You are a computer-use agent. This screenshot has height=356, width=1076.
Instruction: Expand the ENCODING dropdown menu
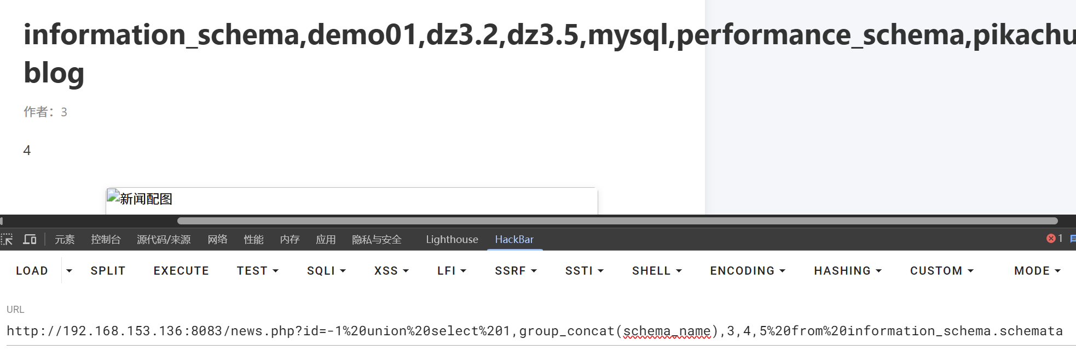click(x=748, y=271)
